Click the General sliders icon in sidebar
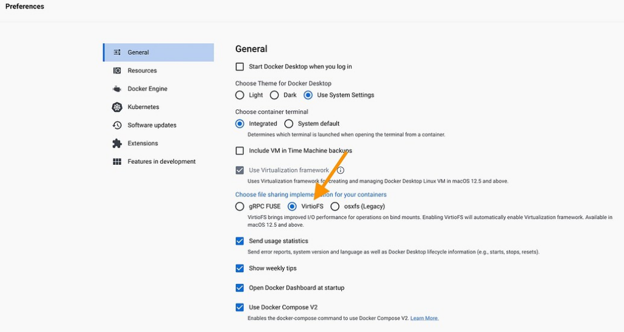This screenshot has width=624, height=332. point(117,52)
